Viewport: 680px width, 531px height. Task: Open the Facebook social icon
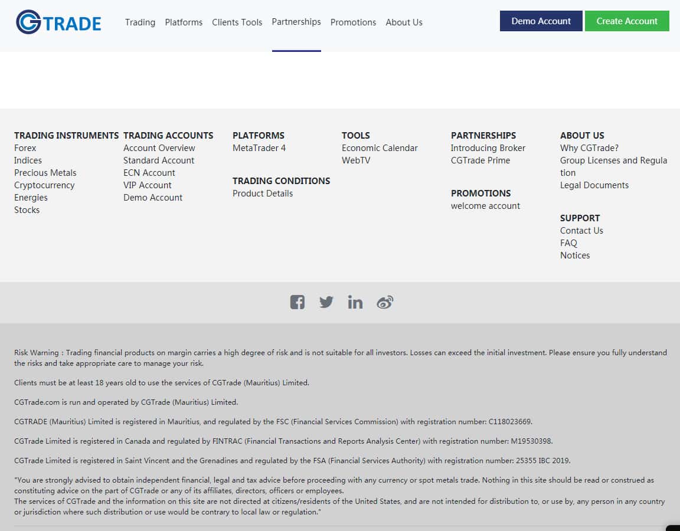coord(297,302)
